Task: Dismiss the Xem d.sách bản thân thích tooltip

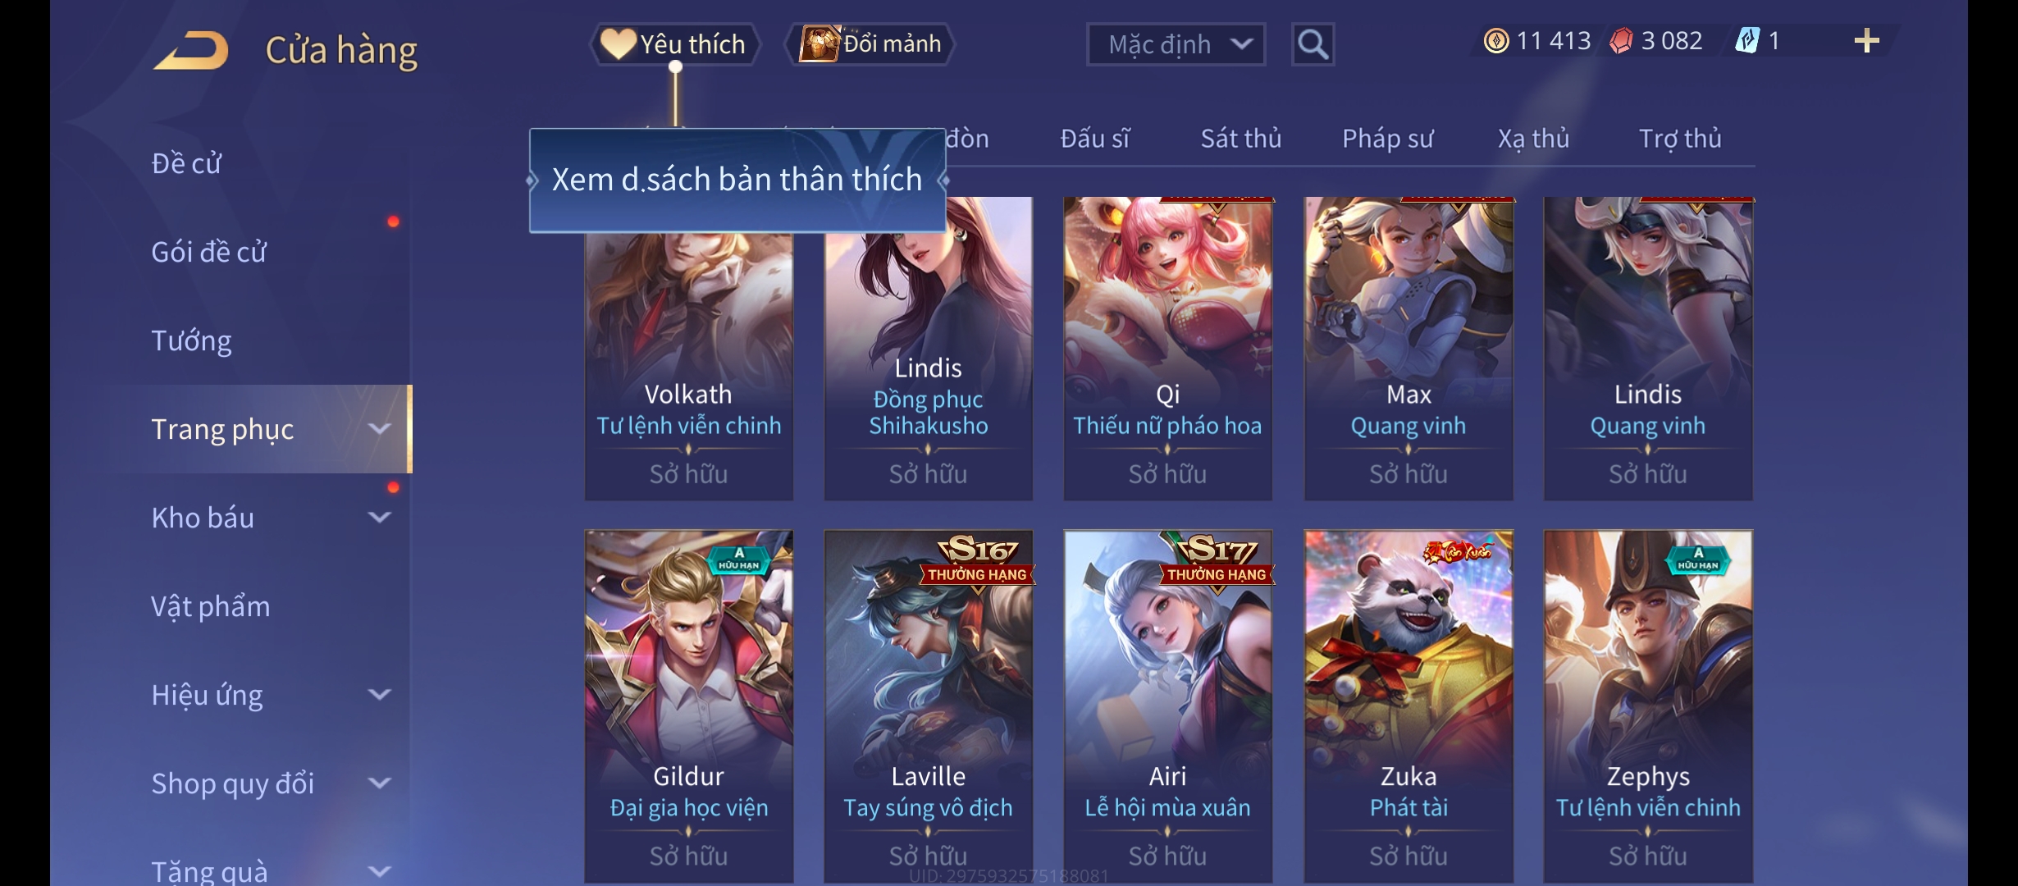Action: point(737,180)
